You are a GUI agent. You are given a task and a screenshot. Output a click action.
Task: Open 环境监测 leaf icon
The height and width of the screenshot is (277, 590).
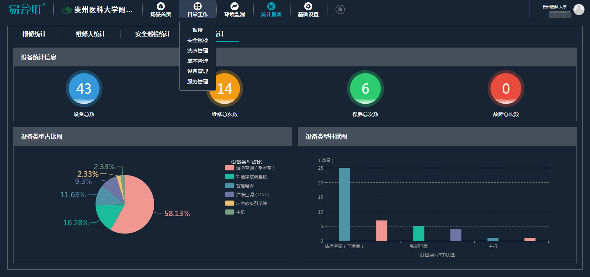[x=235, y=6]
